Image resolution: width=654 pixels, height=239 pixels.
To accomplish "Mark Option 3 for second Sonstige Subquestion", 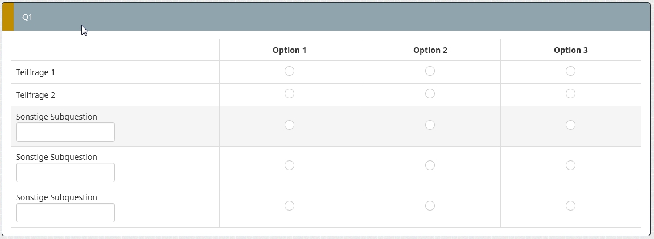I will (x=570, y=166).
